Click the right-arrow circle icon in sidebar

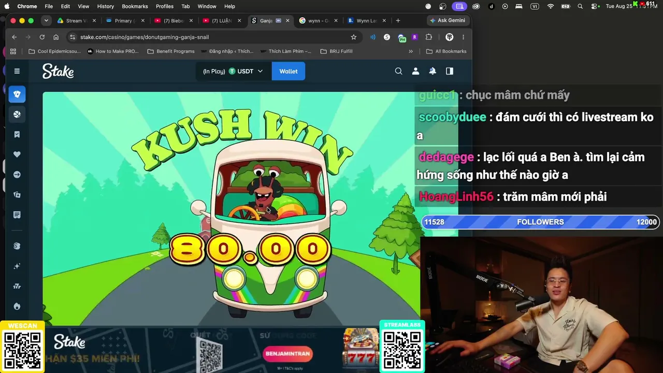pos(17,175)
